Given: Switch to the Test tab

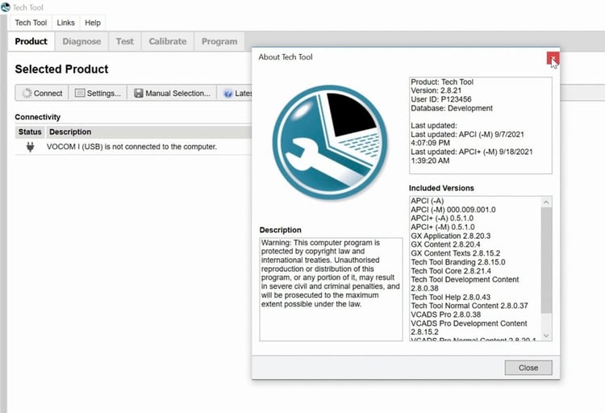Looking at the screenshot, I should click(124, 41).
